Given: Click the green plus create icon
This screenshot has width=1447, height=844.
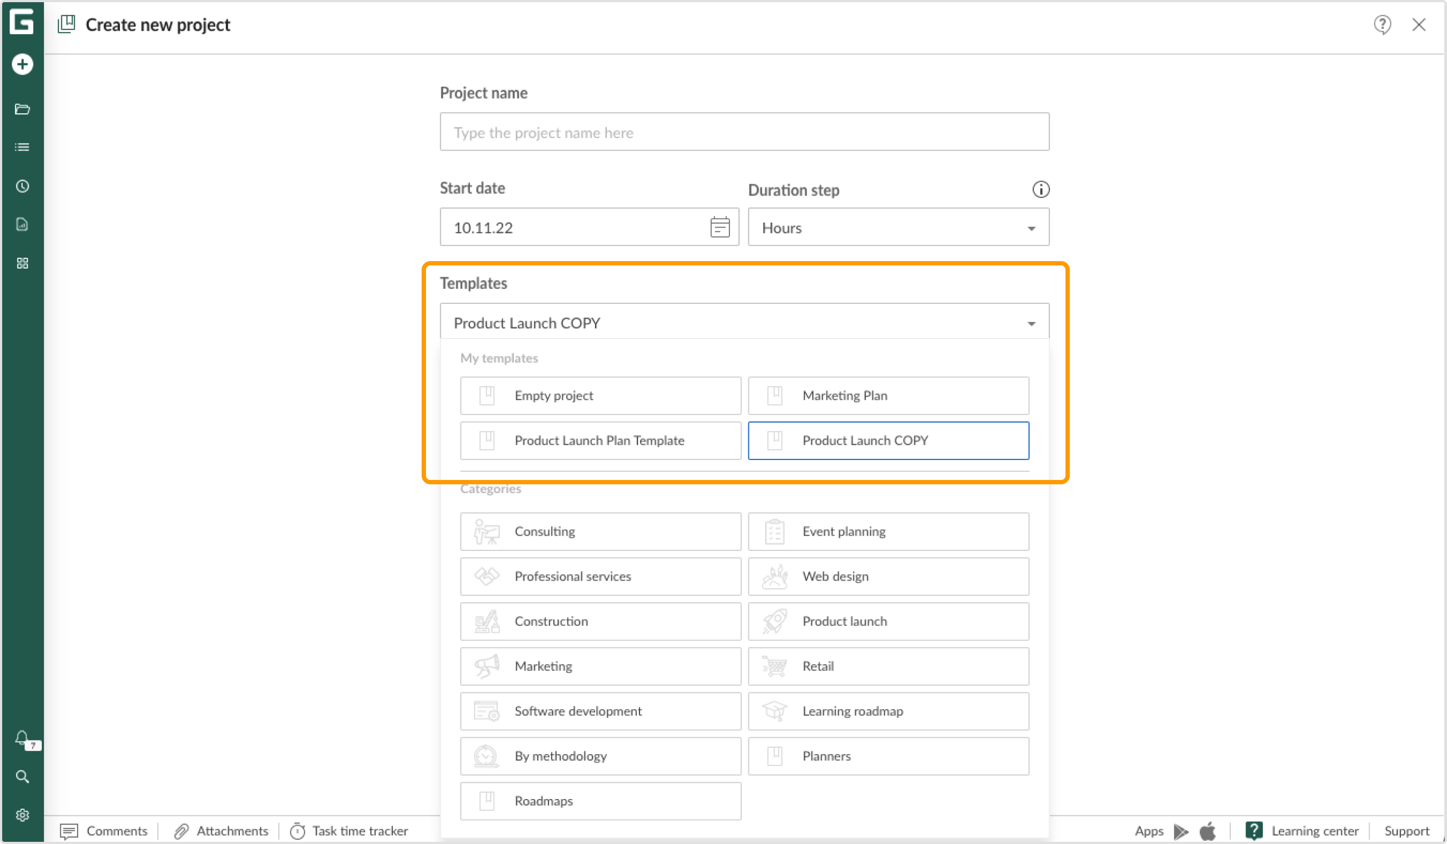Looking at the screenshot, I should pyautogui.click(x=22, y=64).
